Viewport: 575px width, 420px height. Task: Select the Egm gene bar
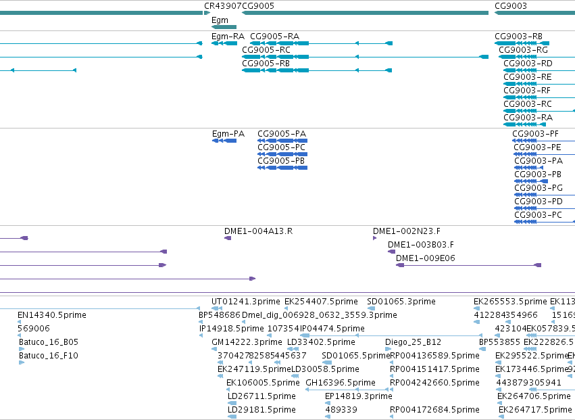click(224, 27)
